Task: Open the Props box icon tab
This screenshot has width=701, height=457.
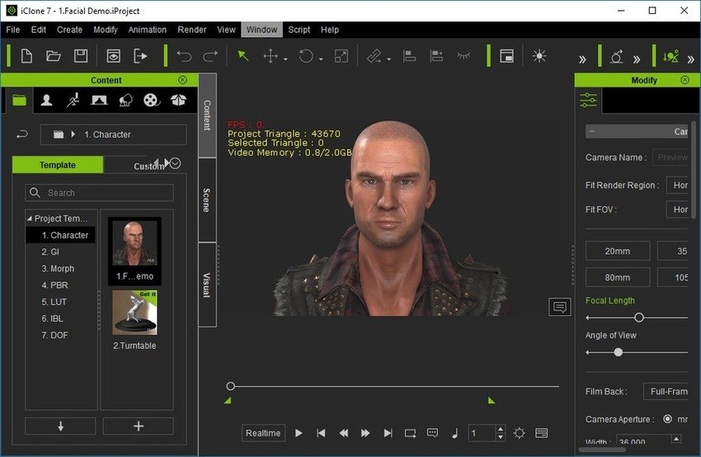Action: [x=178, y=100]
